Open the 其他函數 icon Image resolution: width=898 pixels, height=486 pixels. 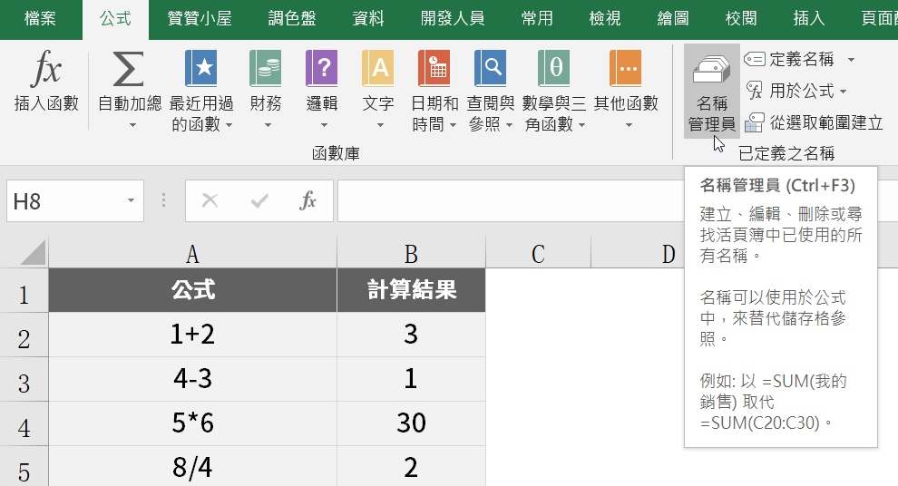(625, 68)
